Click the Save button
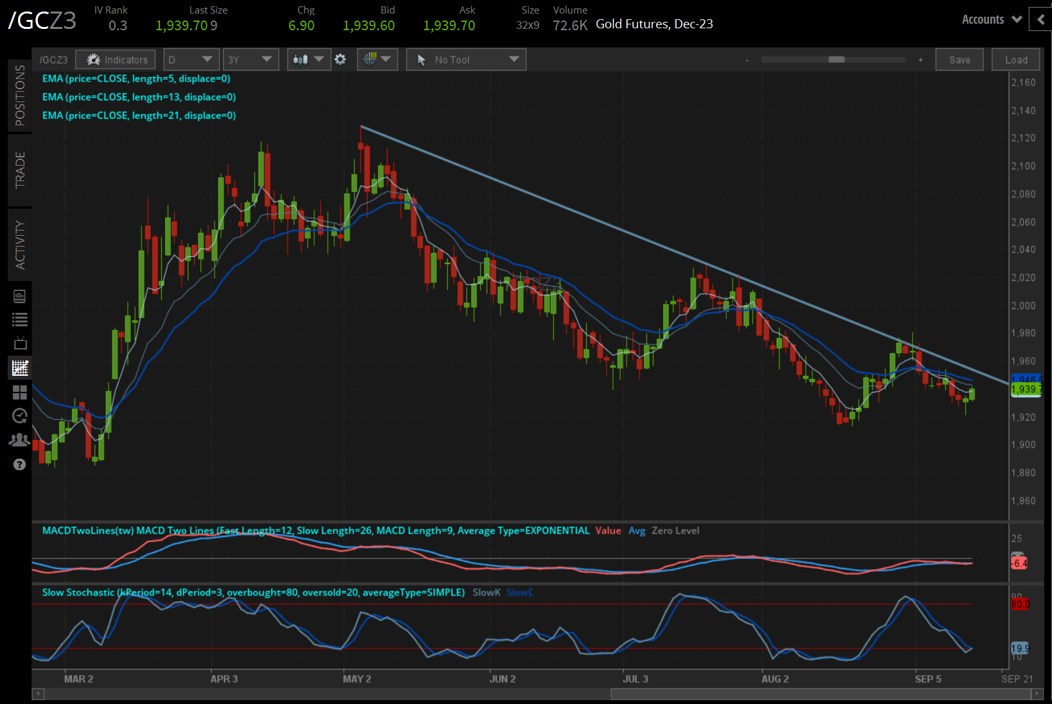1052x704 pixels. pyautogui.click(x=959, y=60)
